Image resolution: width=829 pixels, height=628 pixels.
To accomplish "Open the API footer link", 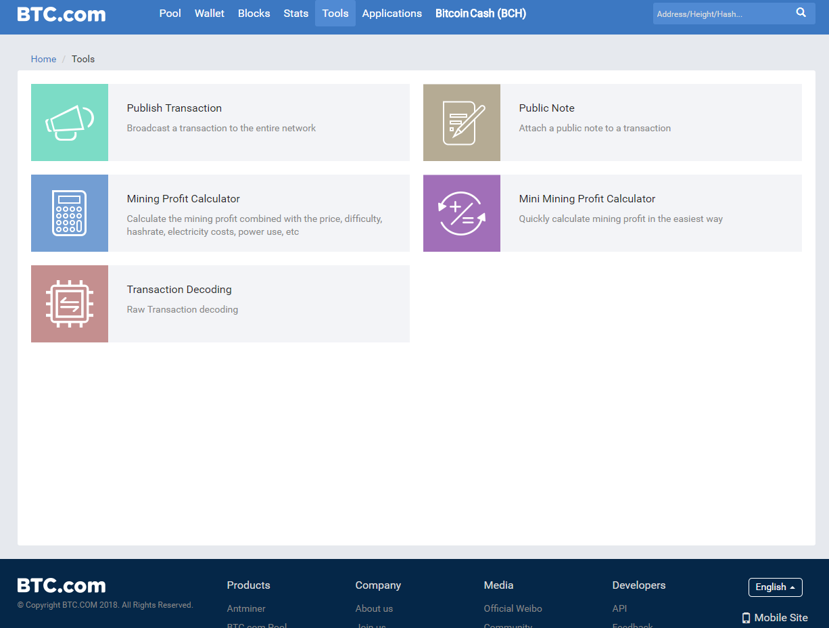I will pyautogui.click(x=619, y=608).
